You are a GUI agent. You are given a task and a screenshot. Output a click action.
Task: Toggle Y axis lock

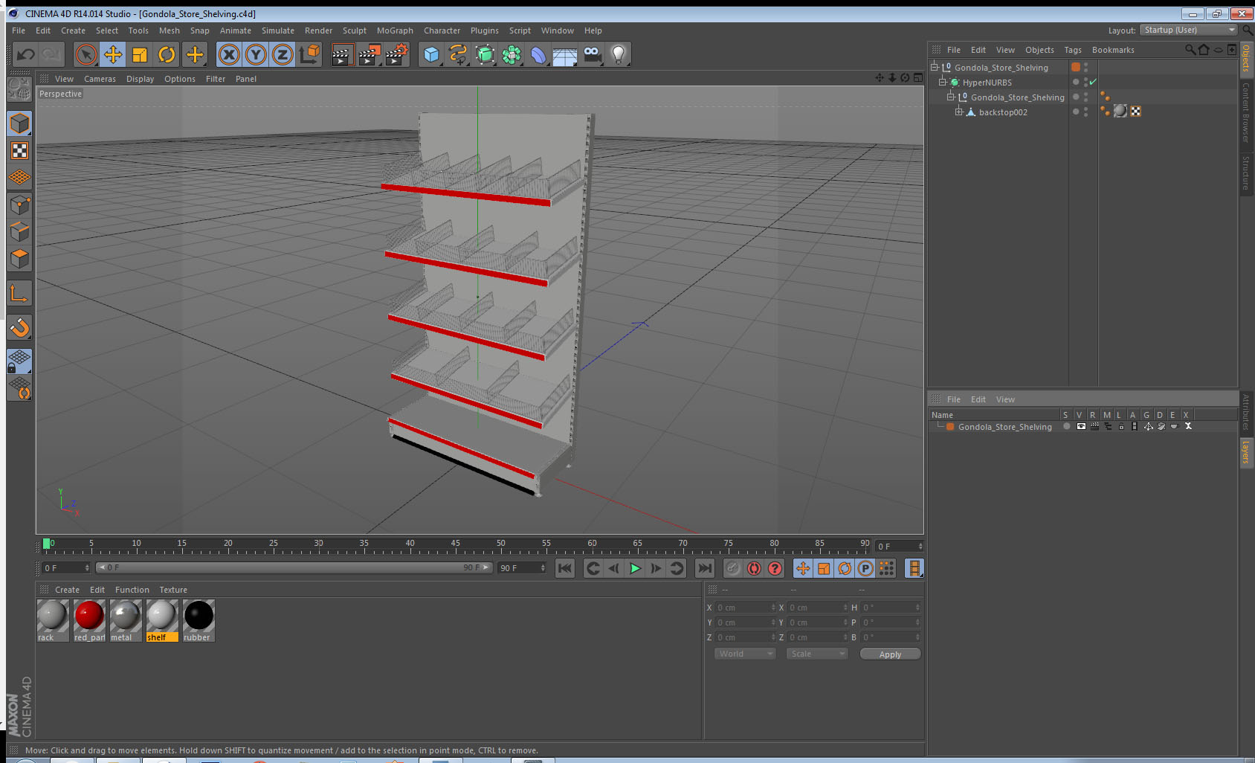256,54
